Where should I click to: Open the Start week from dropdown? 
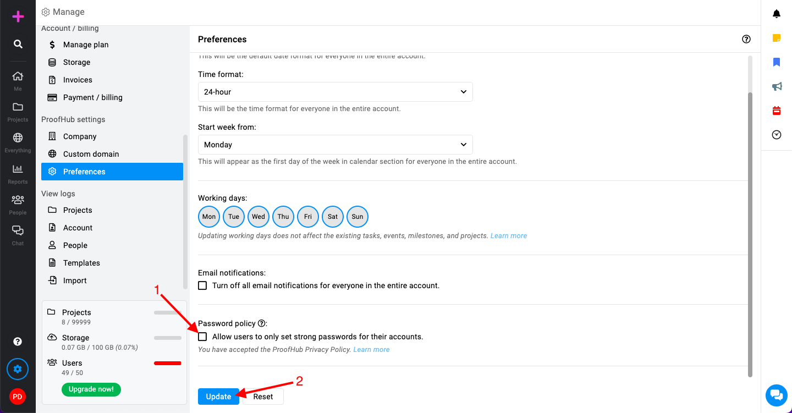click(x=335, y=145)
